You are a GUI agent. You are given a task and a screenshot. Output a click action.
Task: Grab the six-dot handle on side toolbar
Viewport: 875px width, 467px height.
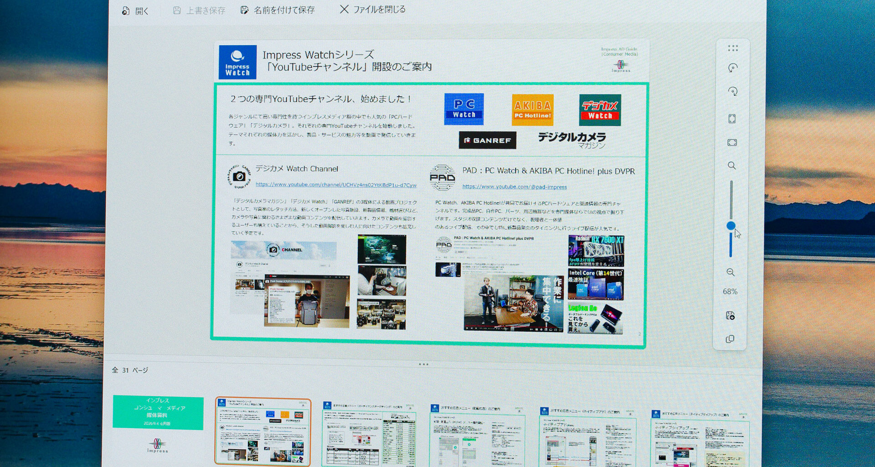tap(733, 48)
